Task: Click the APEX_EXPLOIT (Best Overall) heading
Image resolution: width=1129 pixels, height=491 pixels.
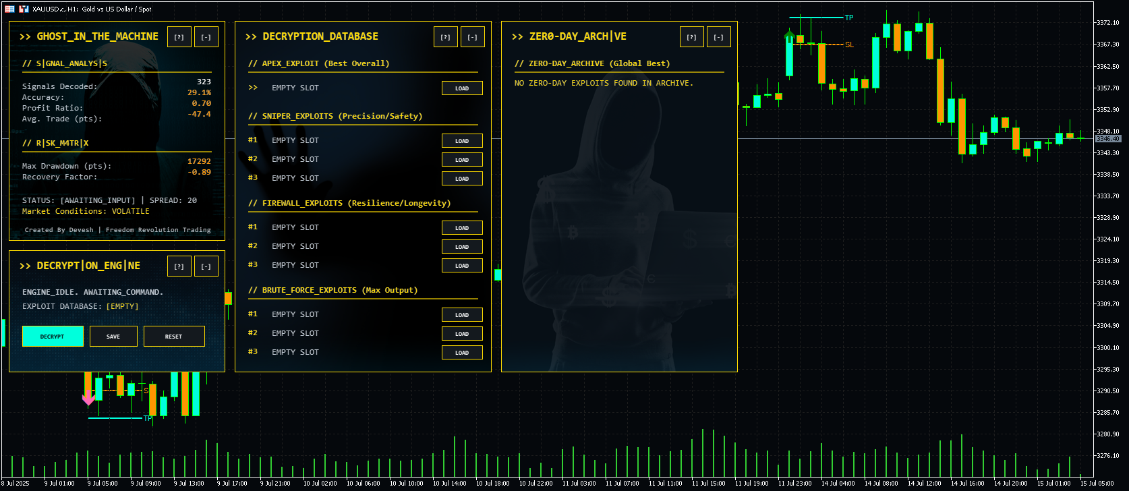Action: pyautogui.click(x=318, y=63)
